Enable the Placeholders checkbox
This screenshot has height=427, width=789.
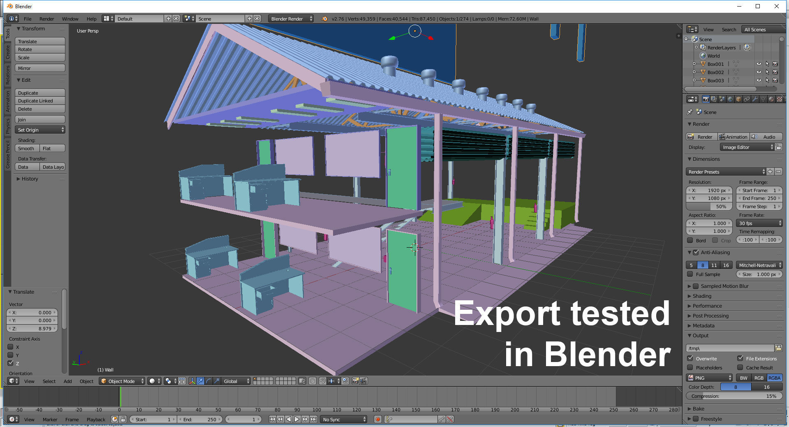pos(690,367)
